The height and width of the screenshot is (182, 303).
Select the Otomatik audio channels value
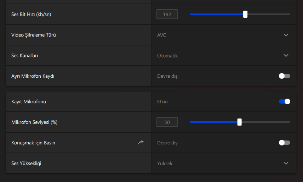167,55
